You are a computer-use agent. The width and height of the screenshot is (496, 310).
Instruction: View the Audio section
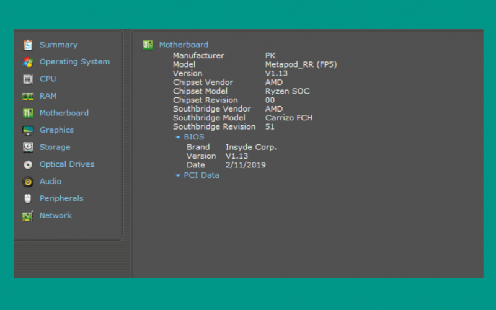click(50, 181)
